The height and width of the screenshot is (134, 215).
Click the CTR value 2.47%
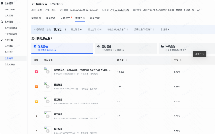point(177,102)
